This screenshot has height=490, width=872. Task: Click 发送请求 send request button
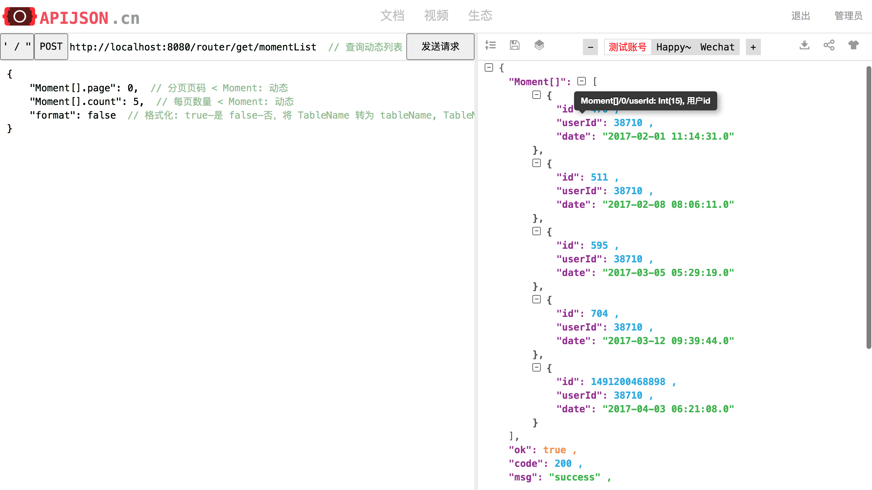(x=440, y=47)
